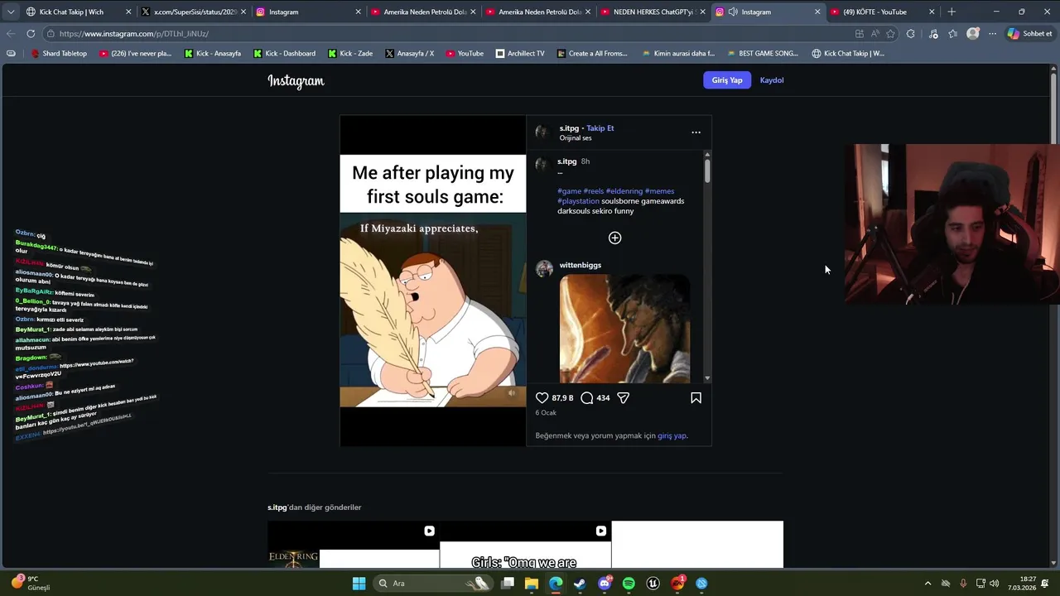Image resolution: width=1060 pixels, height=596 pixels.
Task: Open Copilot Sohbet et button
Action: (1030, 34)
